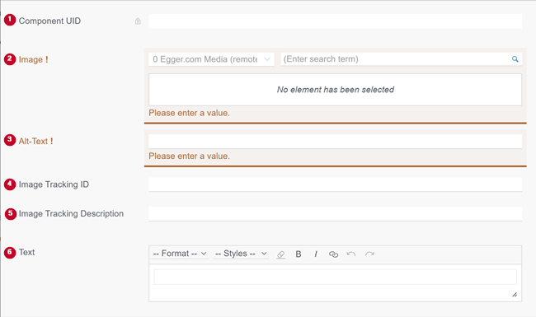Toggle bold formatting in Text editor

tap(299, 254)
